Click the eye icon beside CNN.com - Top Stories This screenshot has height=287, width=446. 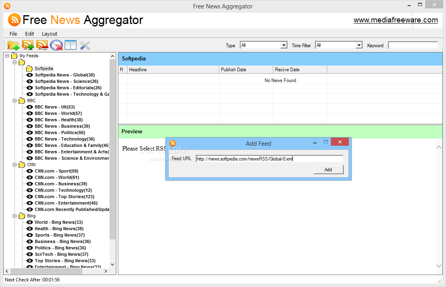[x=30, y=197]
